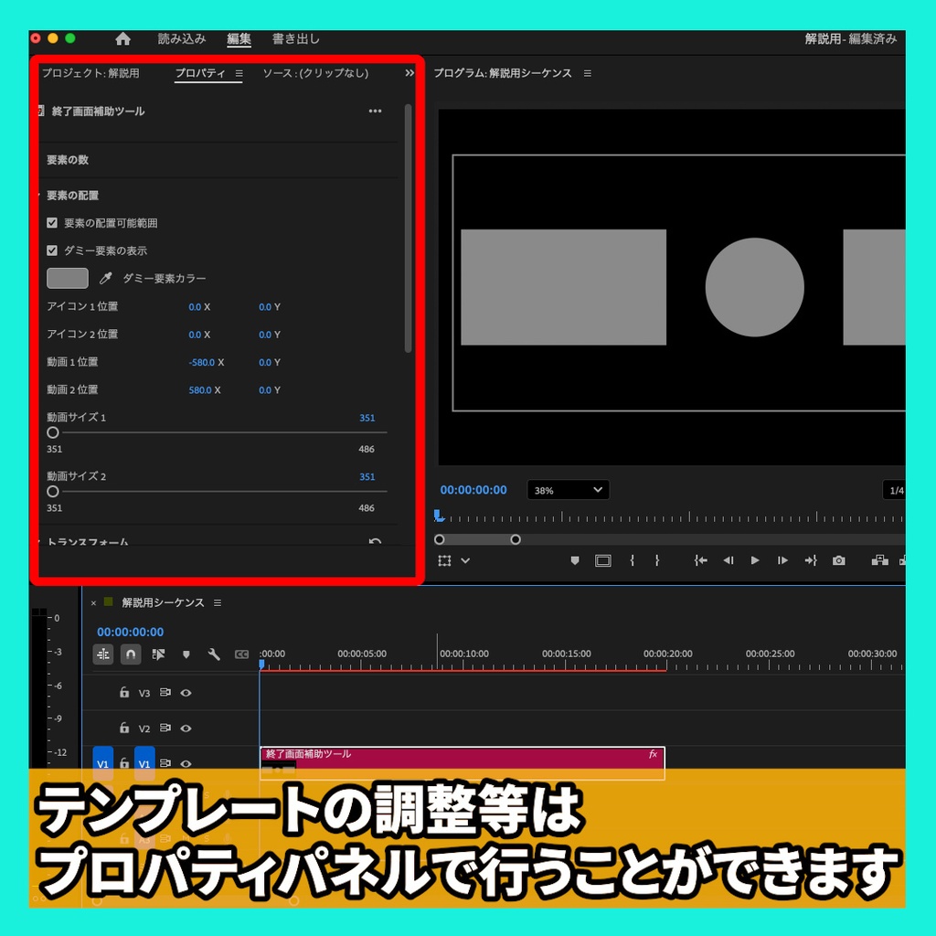Open the 38% zoom level dropdown

(x=568, y=490)
